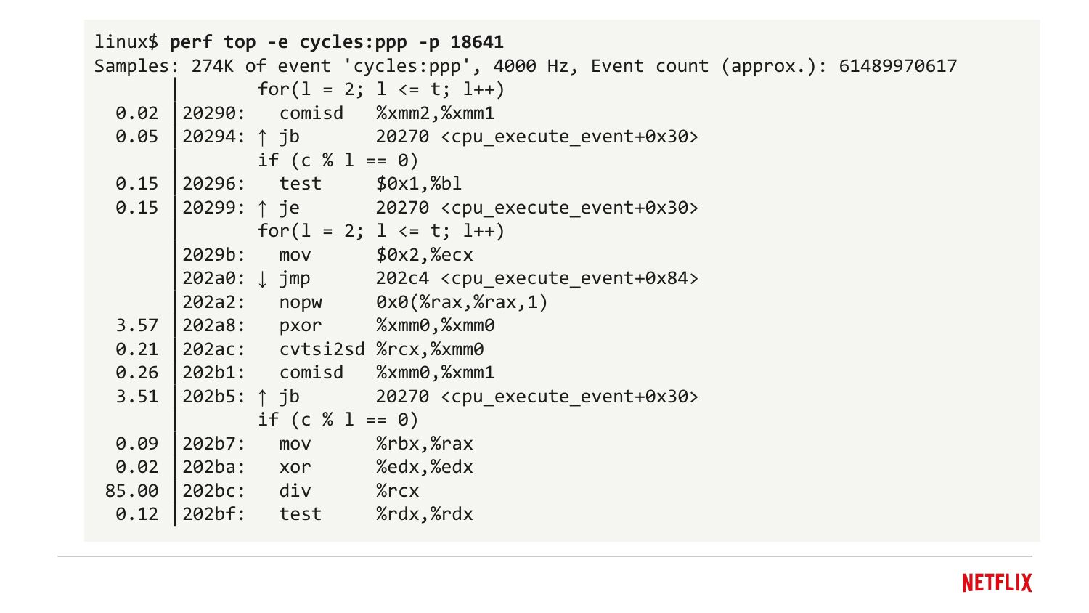The width and height of the screenshot is (1089, 613).
Task: Click the down arrow next to jmp
Action: [x=263, y=278]
